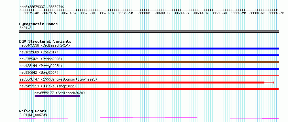288x122 pixels.
Task: Click the 38680.6k ruler mark
Action: coord(257,13)
